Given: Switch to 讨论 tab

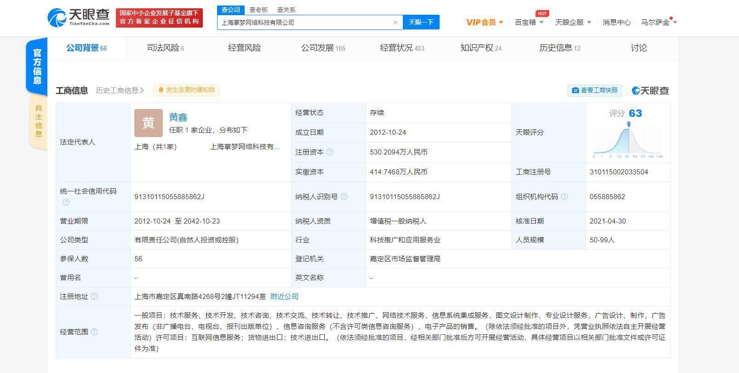Looking at the screenshot, I should [639, 48].
